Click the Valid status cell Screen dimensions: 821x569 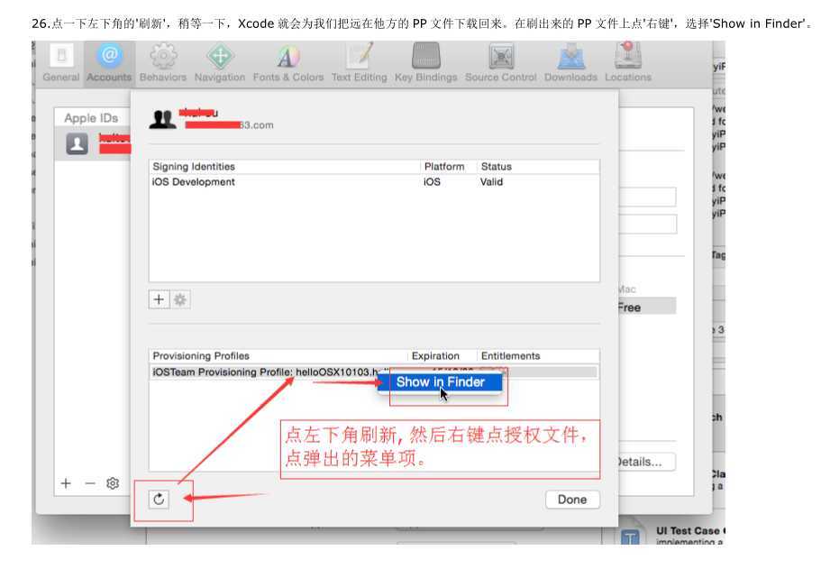point(491,182)
